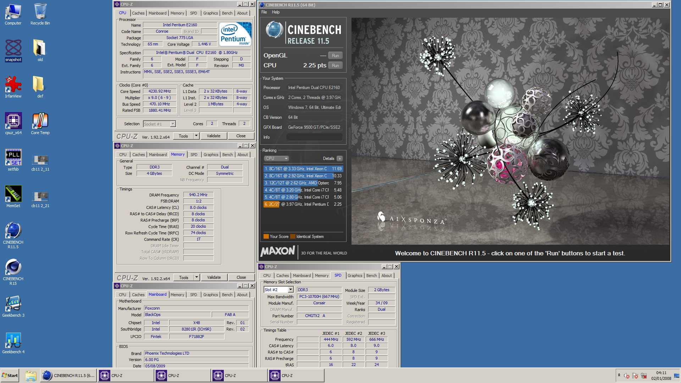Launch CINEBENCH R11.5 desktop shortcut

pyautogui.click(x=13, y=235)
